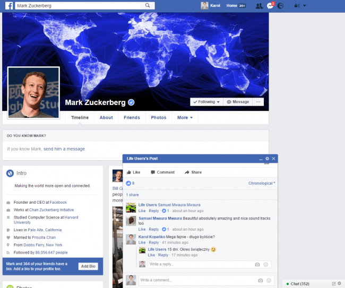This screenshot has height=288, width=345.
Task: Open the popup settings gear icon
Action: point(268,159)
